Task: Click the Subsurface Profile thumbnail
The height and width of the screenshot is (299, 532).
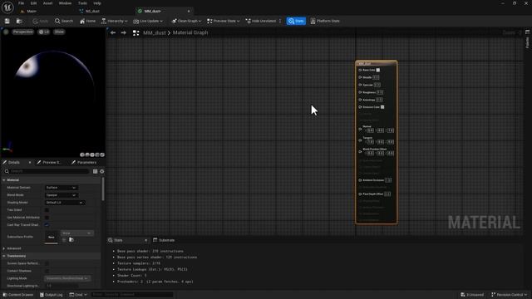Action: [52, 237]
